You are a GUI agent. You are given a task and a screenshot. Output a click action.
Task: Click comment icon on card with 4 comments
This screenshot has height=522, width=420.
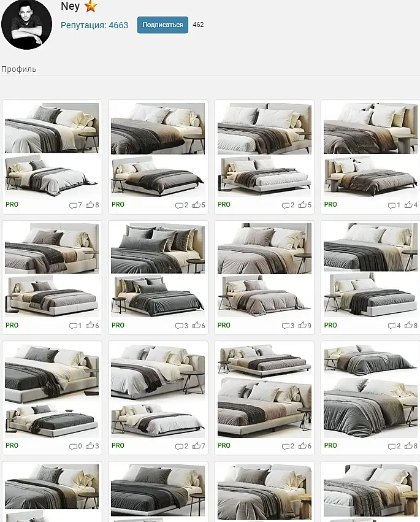[392, 326]
